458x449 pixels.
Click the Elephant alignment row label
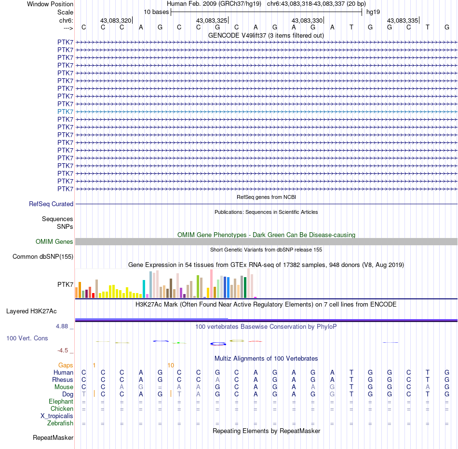coord(61,401)
